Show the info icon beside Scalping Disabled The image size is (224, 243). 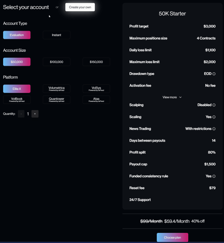tap(214, 105)
